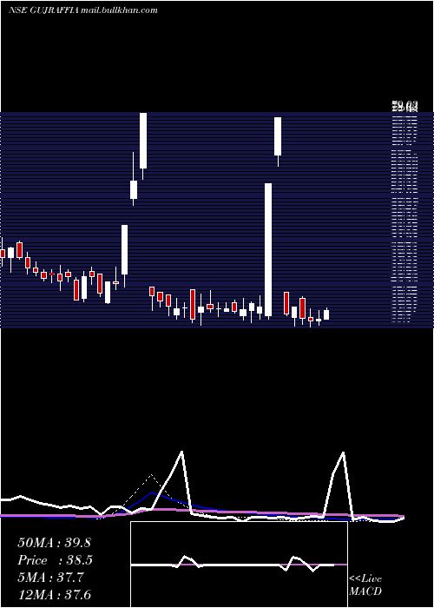Click the <<Live MACD label
Viewport: 434px width, 608px height.
tap(365, 585)
